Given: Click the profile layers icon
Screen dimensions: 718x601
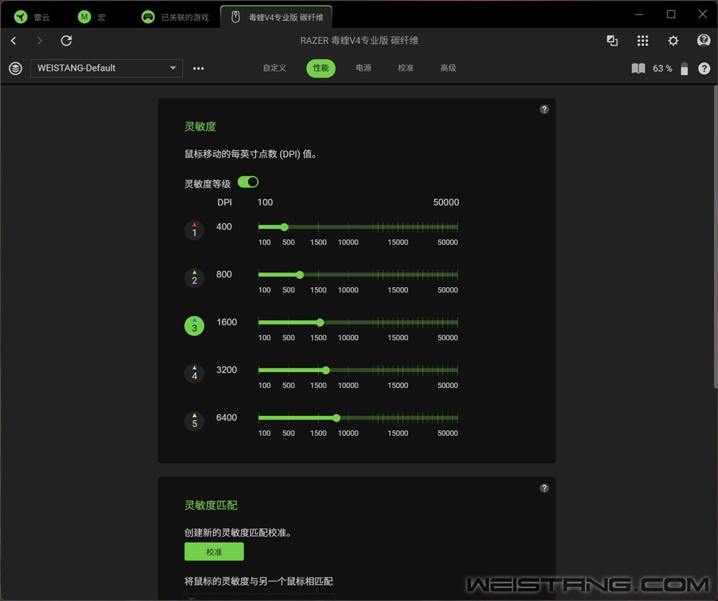Looking at the screenshot, I should coord(15,68).
